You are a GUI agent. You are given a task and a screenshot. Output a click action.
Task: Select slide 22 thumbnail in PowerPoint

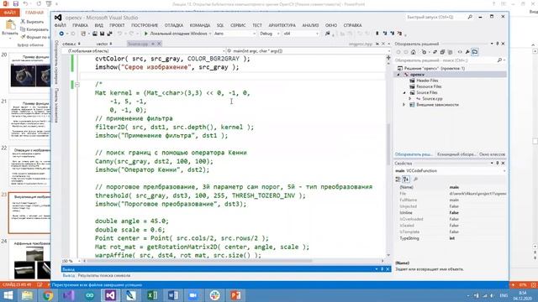pyautogui.click(x=30, y=166)
